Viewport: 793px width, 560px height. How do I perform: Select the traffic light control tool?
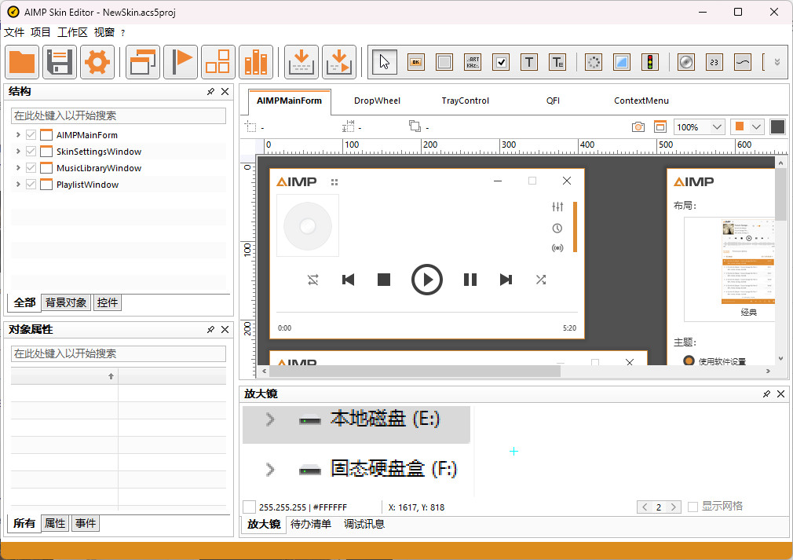650,62
